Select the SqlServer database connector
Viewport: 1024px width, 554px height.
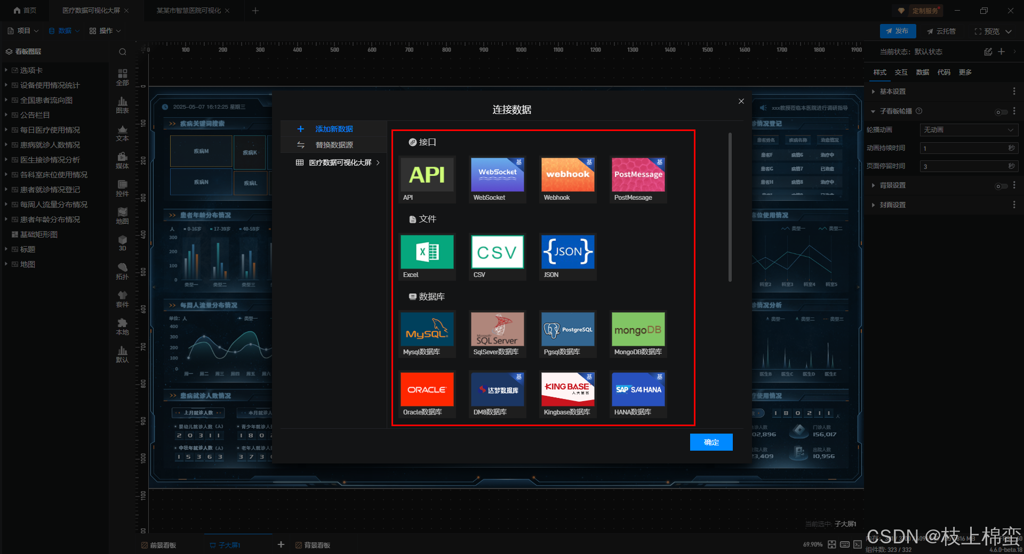[x=498, y=334]
